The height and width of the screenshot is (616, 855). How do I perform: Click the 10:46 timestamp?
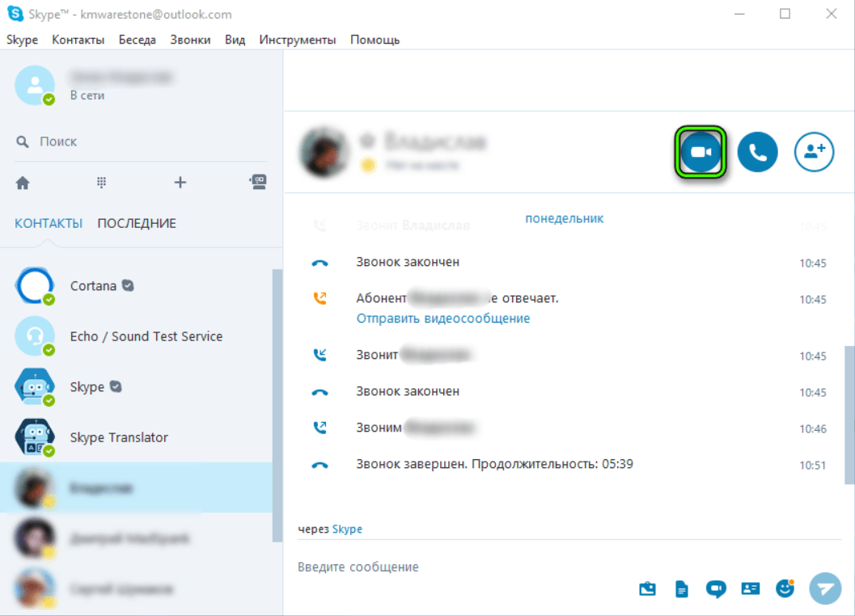(x=812, y=429)
